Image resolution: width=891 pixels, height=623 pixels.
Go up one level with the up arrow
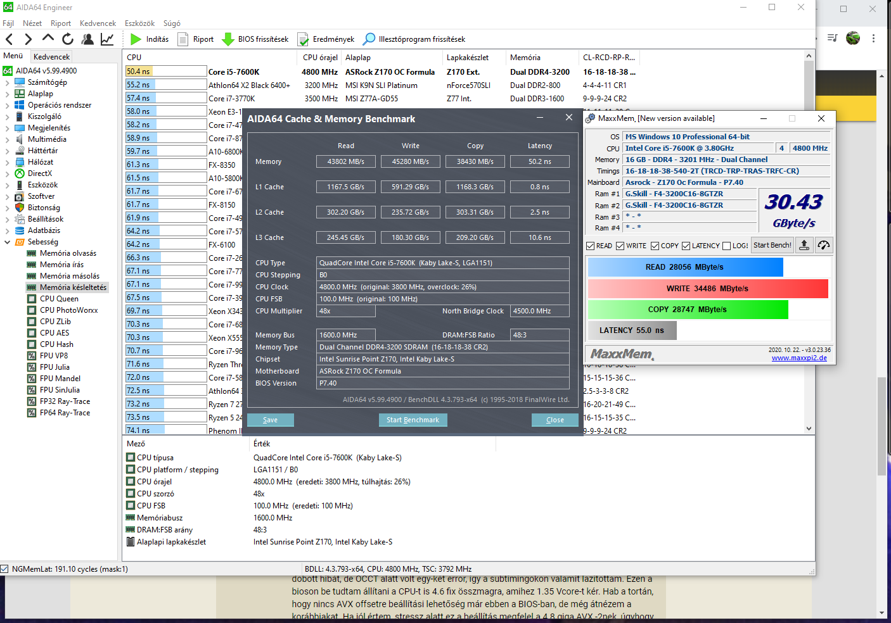point(48,39)
